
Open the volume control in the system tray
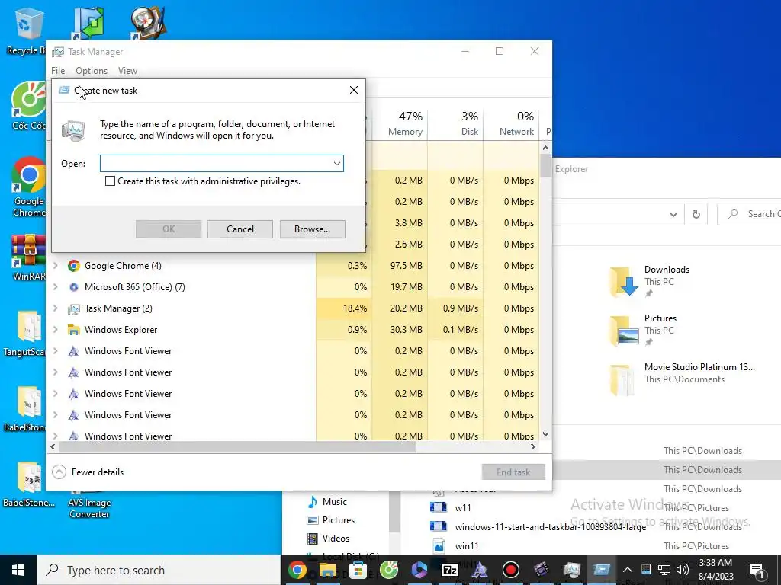pyautogui.click(x=683, y=570)
